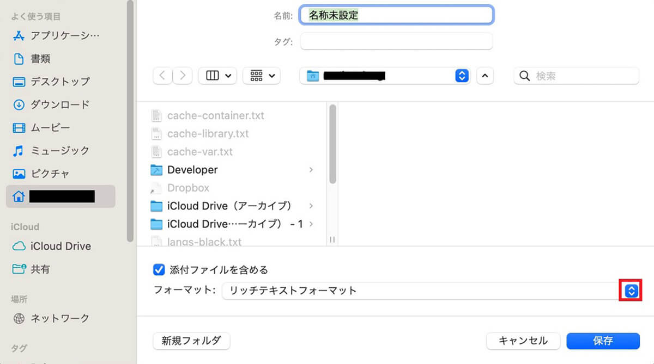This screenshot has height=364, width=654.
Task: Toggle 添付ファイルを含める checkbox
Action: pos(159,270)
